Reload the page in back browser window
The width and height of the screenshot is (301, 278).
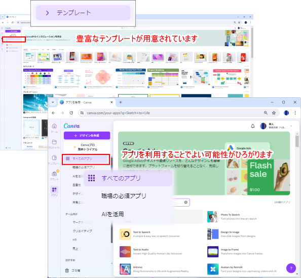pos(12,22)
